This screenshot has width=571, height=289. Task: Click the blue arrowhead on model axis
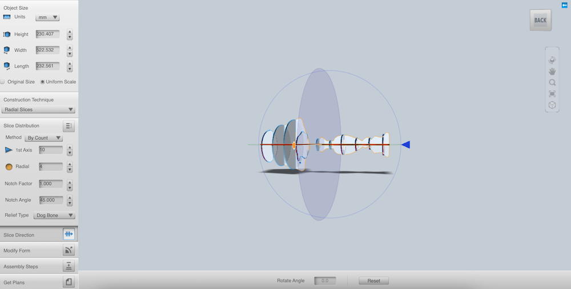tap(405, 145)
